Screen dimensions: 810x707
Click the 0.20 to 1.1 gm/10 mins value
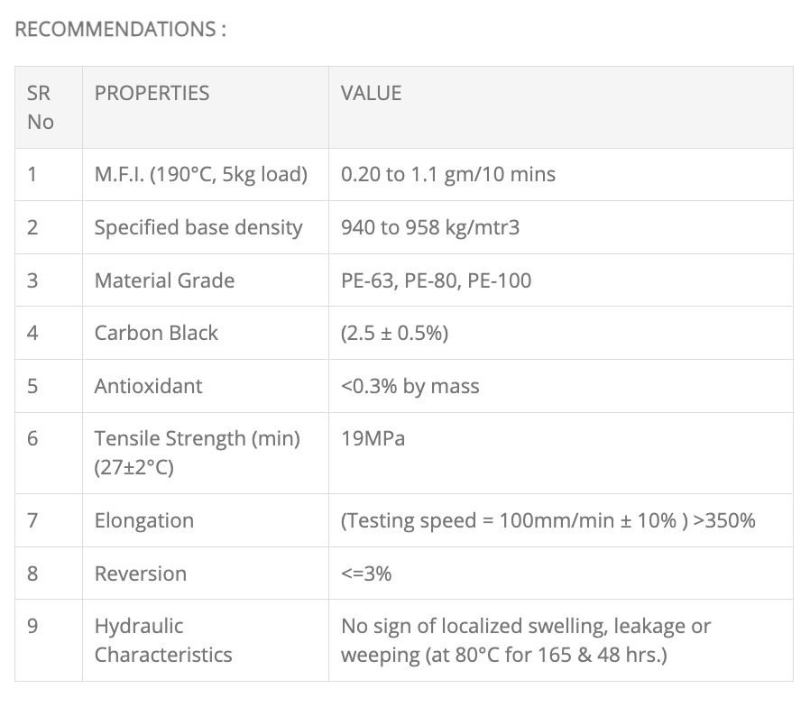point(447,174)
